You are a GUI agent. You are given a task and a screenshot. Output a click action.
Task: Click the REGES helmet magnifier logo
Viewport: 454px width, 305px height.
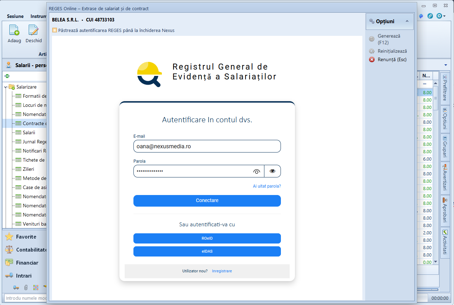point(149,74)
